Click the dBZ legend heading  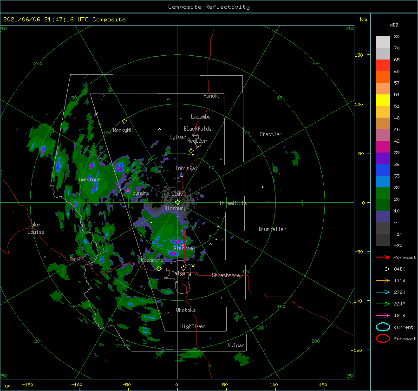tap(394, 25)
